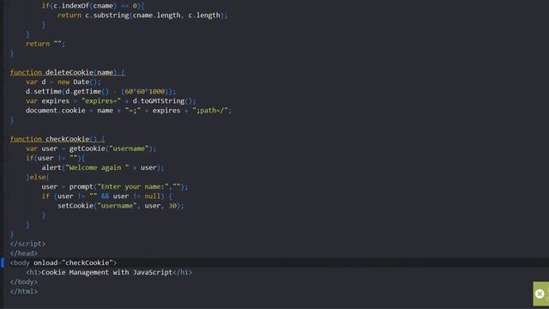549x309 pixels.
Task: Click the 'if(c.indexOf(cname) == 0){' line
Action: click(93, 6)
